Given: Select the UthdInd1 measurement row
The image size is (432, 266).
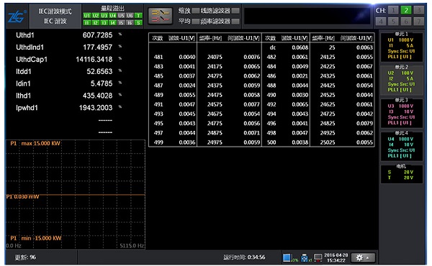Looking at the screenshot, I should [68, 47].
